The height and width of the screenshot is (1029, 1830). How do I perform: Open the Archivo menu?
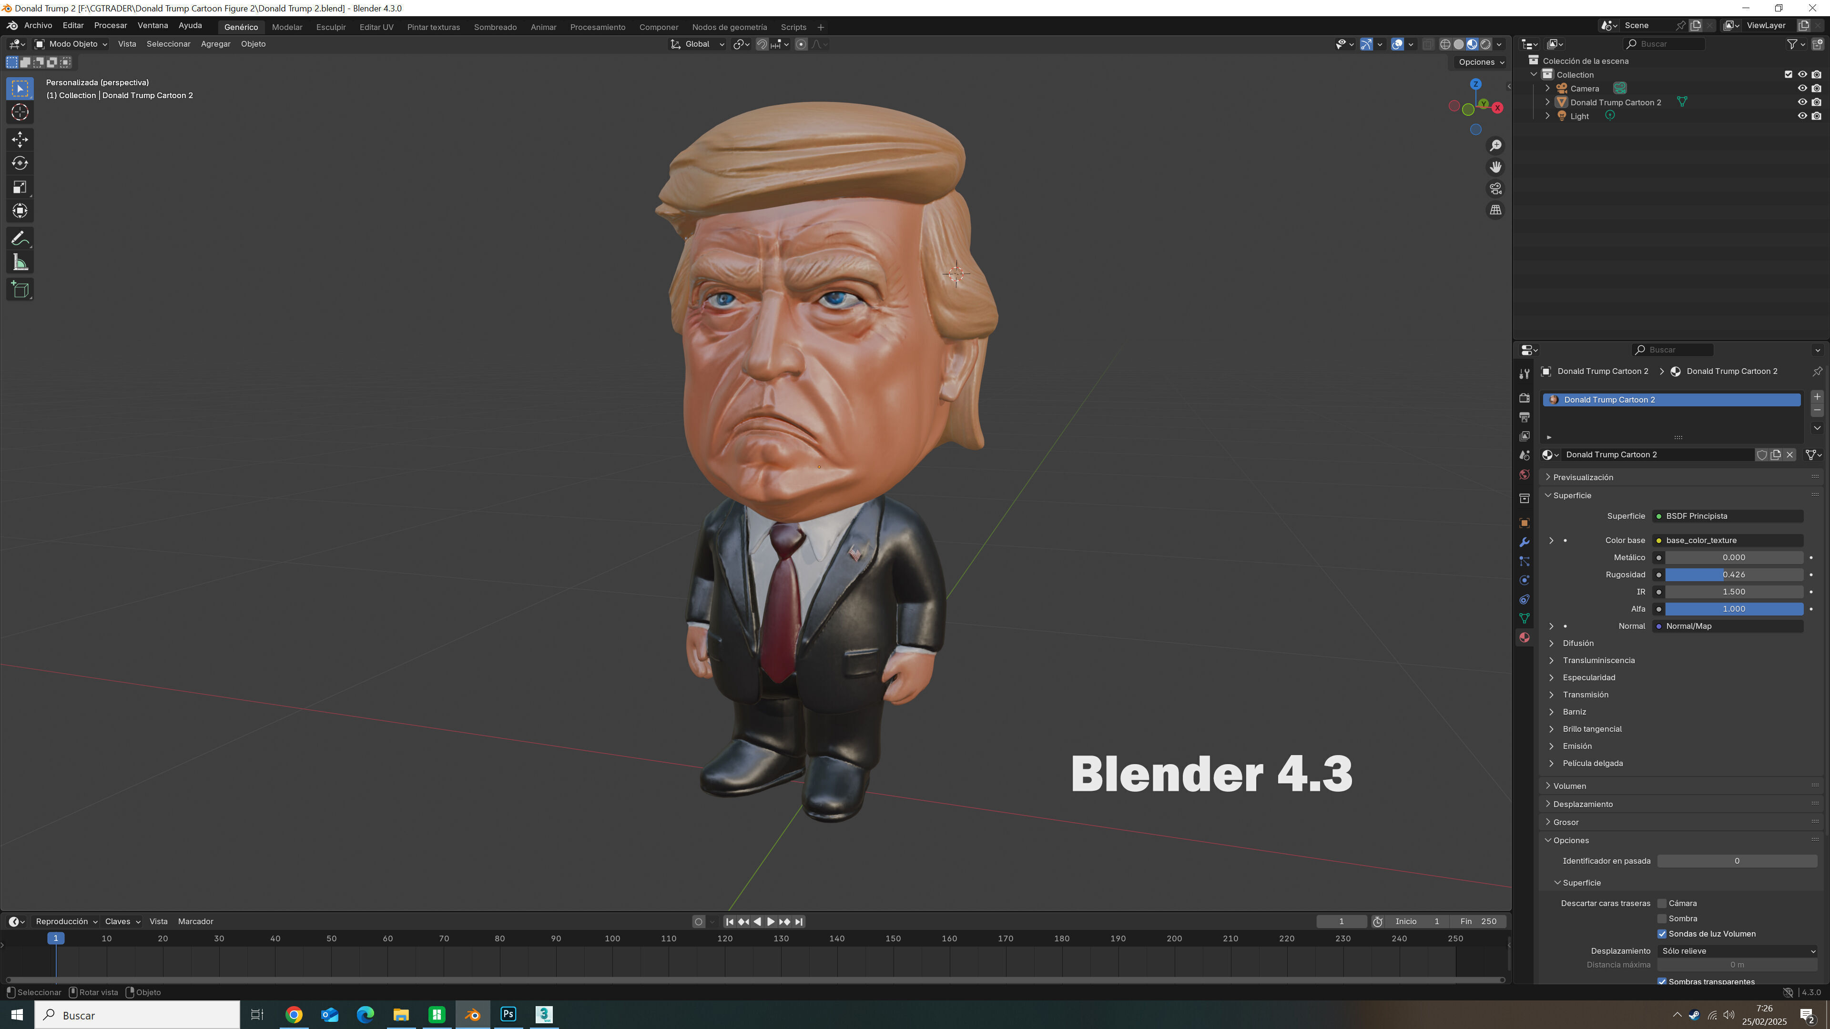(x=38, y=26)
